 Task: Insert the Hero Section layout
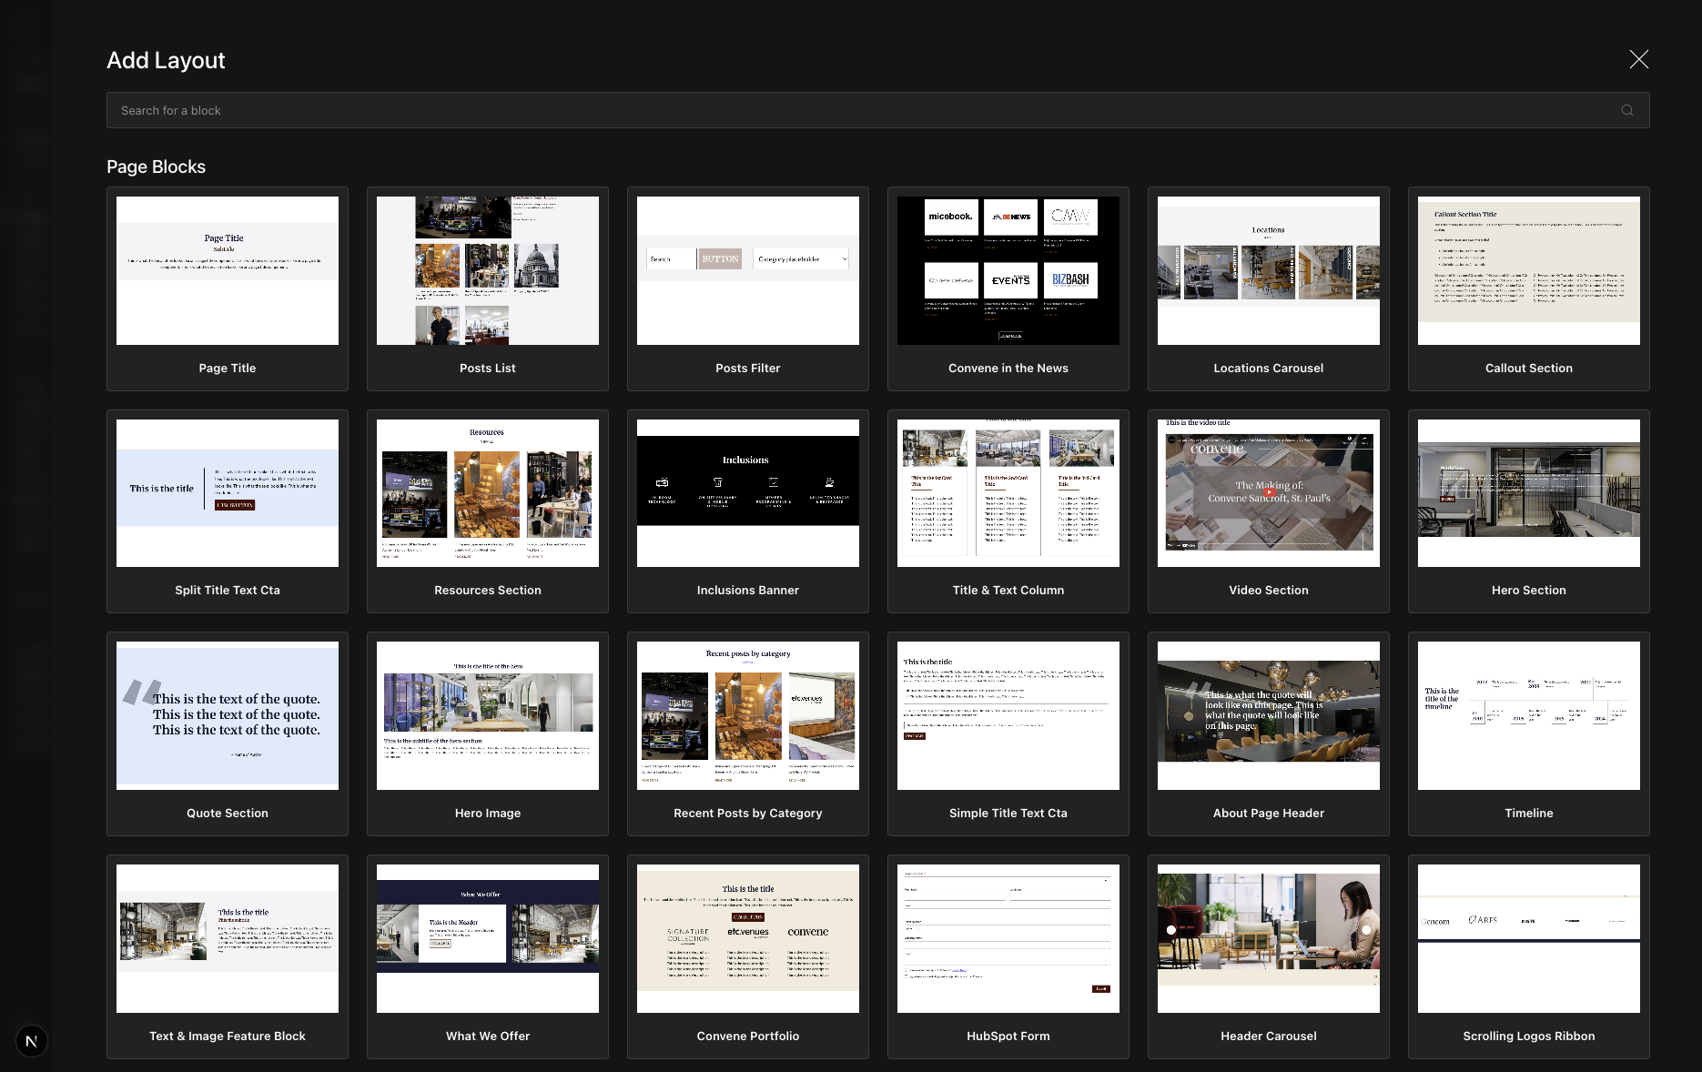coord(1528,511)
